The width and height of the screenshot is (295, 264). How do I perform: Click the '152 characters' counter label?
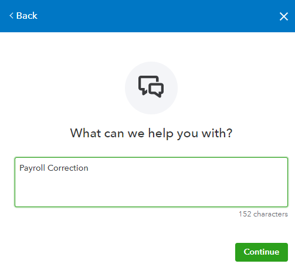pyautogui.click(x=263, y=214)
